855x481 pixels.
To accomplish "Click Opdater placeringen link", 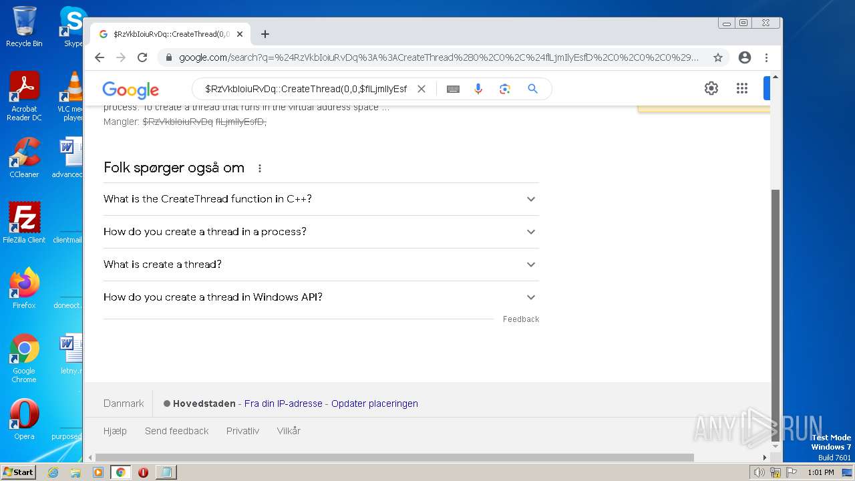I will pyautogui.click(x=375, y=404).
